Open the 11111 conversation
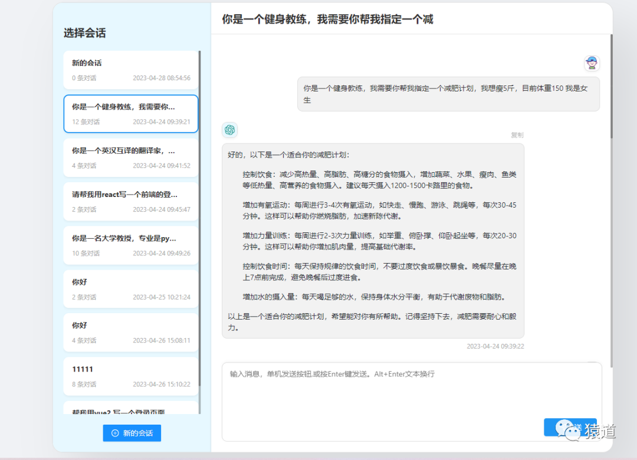 pyautogui.click(x=130, y=376)
